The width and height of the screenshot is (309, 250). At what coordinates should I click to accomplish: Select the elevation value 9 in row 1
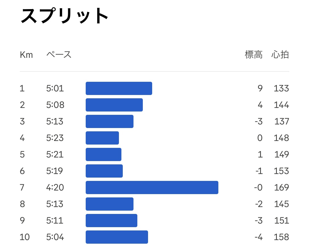(260, 88)
